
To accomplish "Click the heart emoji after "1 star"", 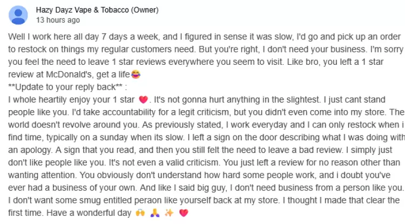I will coord(143,100).
